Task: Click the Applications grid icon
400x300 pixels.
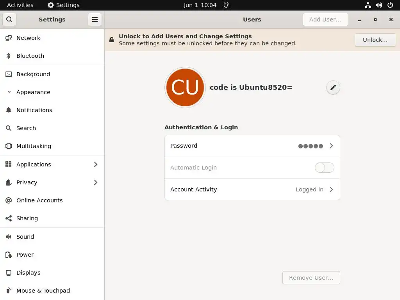Action: (9, 164)
